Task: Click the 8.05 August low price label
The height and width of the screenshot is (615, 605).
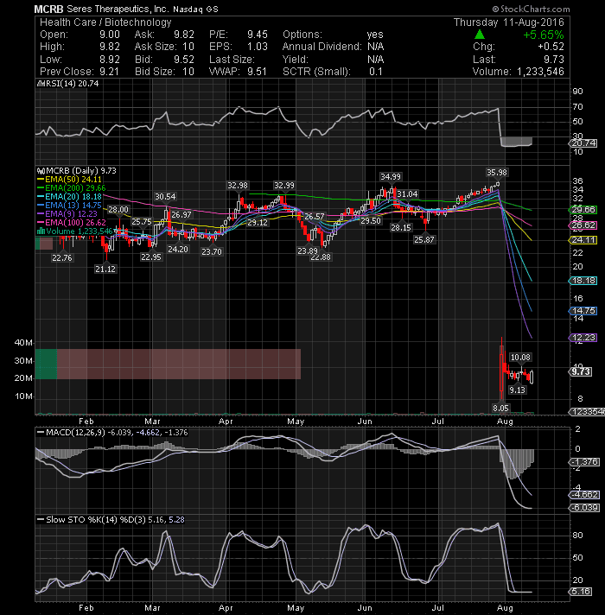Action: coord(500,409)
